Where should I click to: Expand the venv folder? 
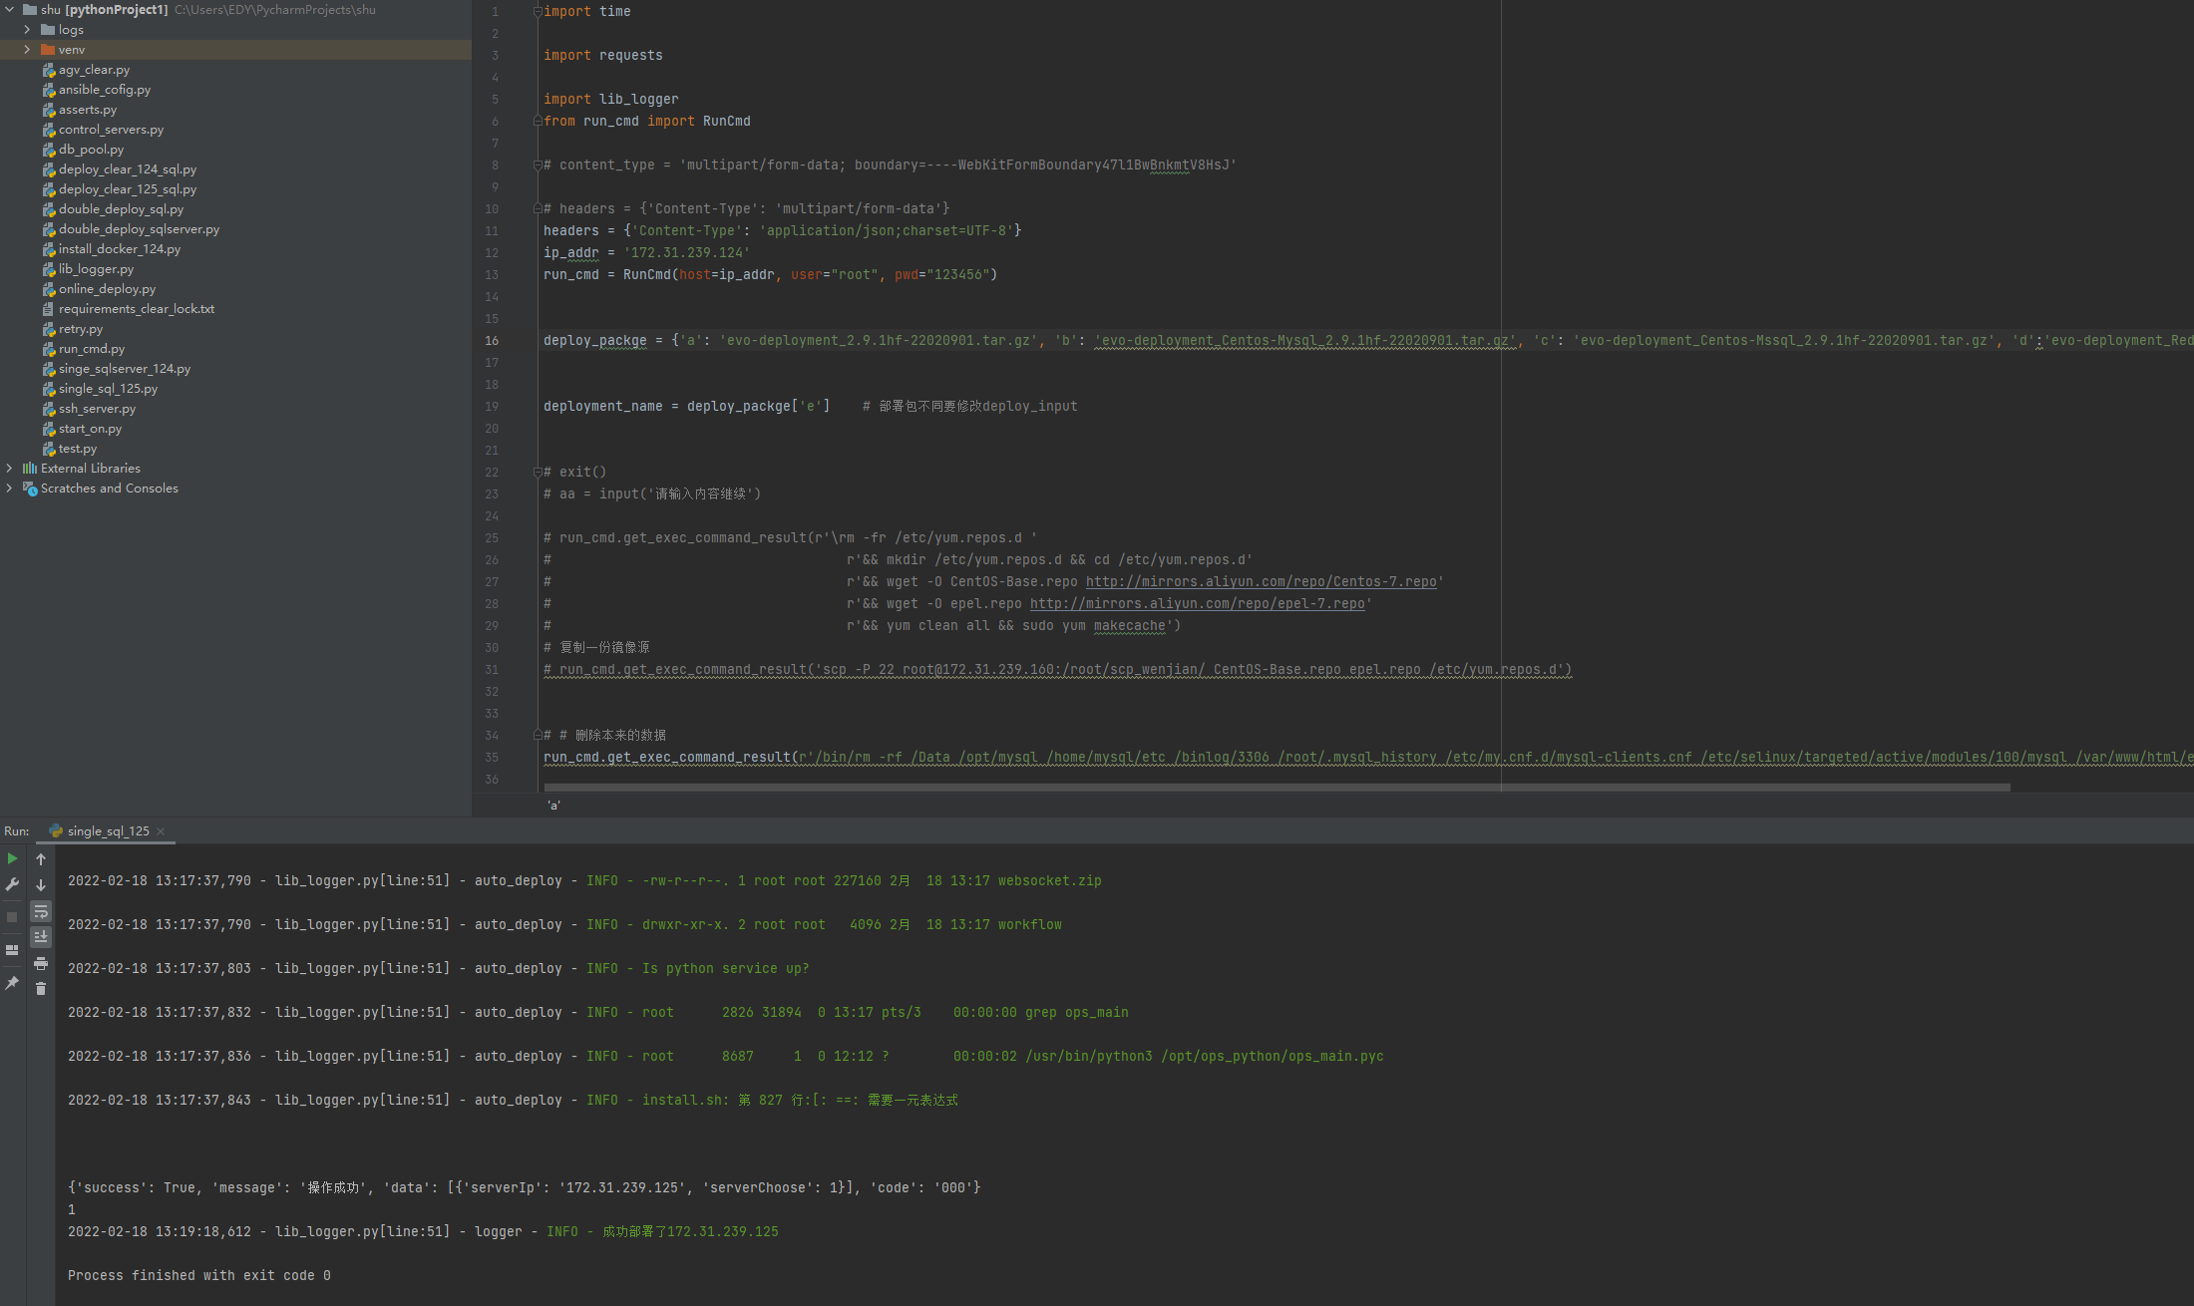(x=27, y=50)
